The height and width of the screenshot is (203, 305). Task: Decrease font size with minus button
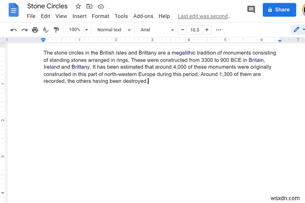coord(183,30)
